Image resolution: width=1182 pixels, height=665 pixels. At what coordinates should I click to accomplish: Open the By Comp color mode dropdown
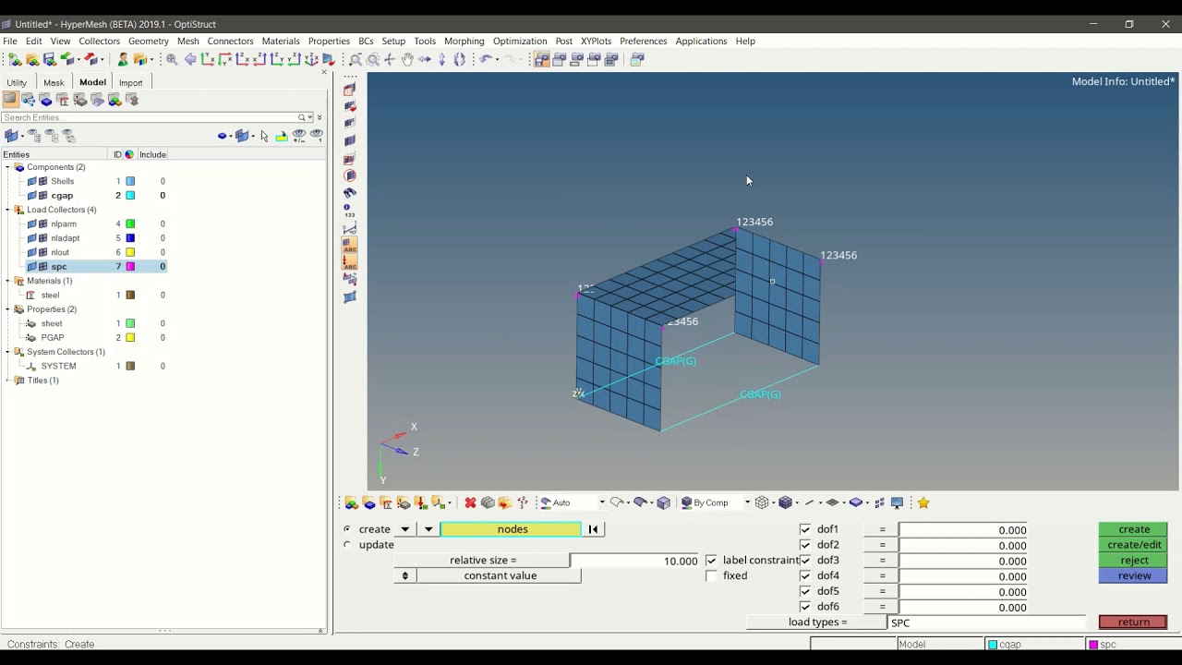pos(747,502)
